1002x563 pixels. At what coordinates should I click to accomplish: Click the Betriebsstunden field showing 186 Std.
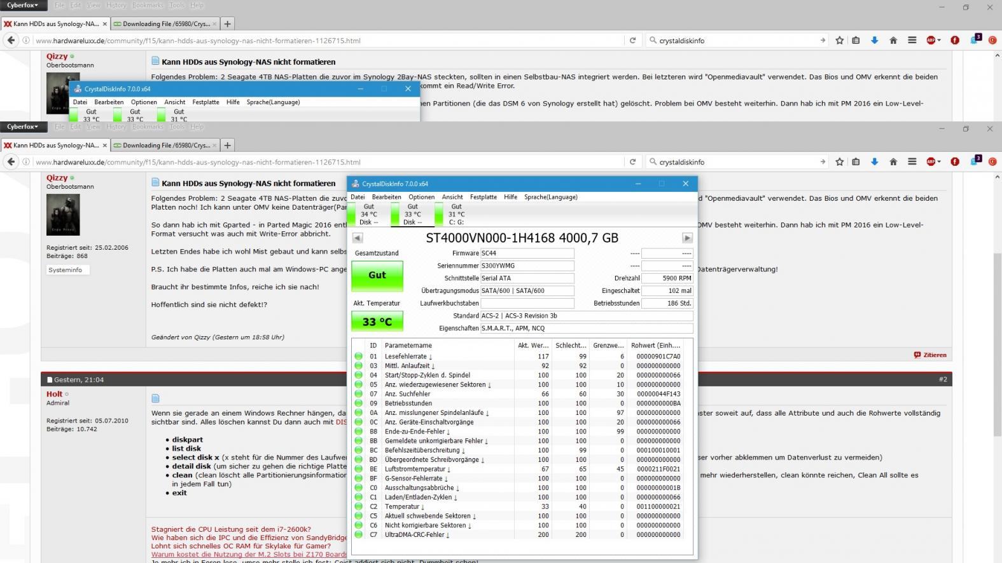667,303
